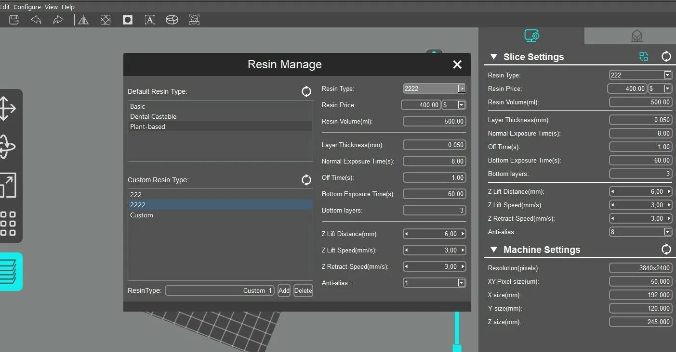The width and height of the screenshot is (676, 352).
Task: Reset Machine Settings with refresh icon
Action: (x=666, y=249)
